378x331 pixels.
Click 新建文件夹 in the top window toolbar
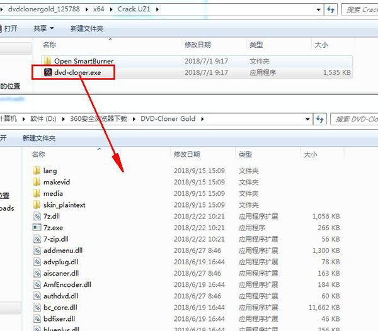tap(86, 29)
